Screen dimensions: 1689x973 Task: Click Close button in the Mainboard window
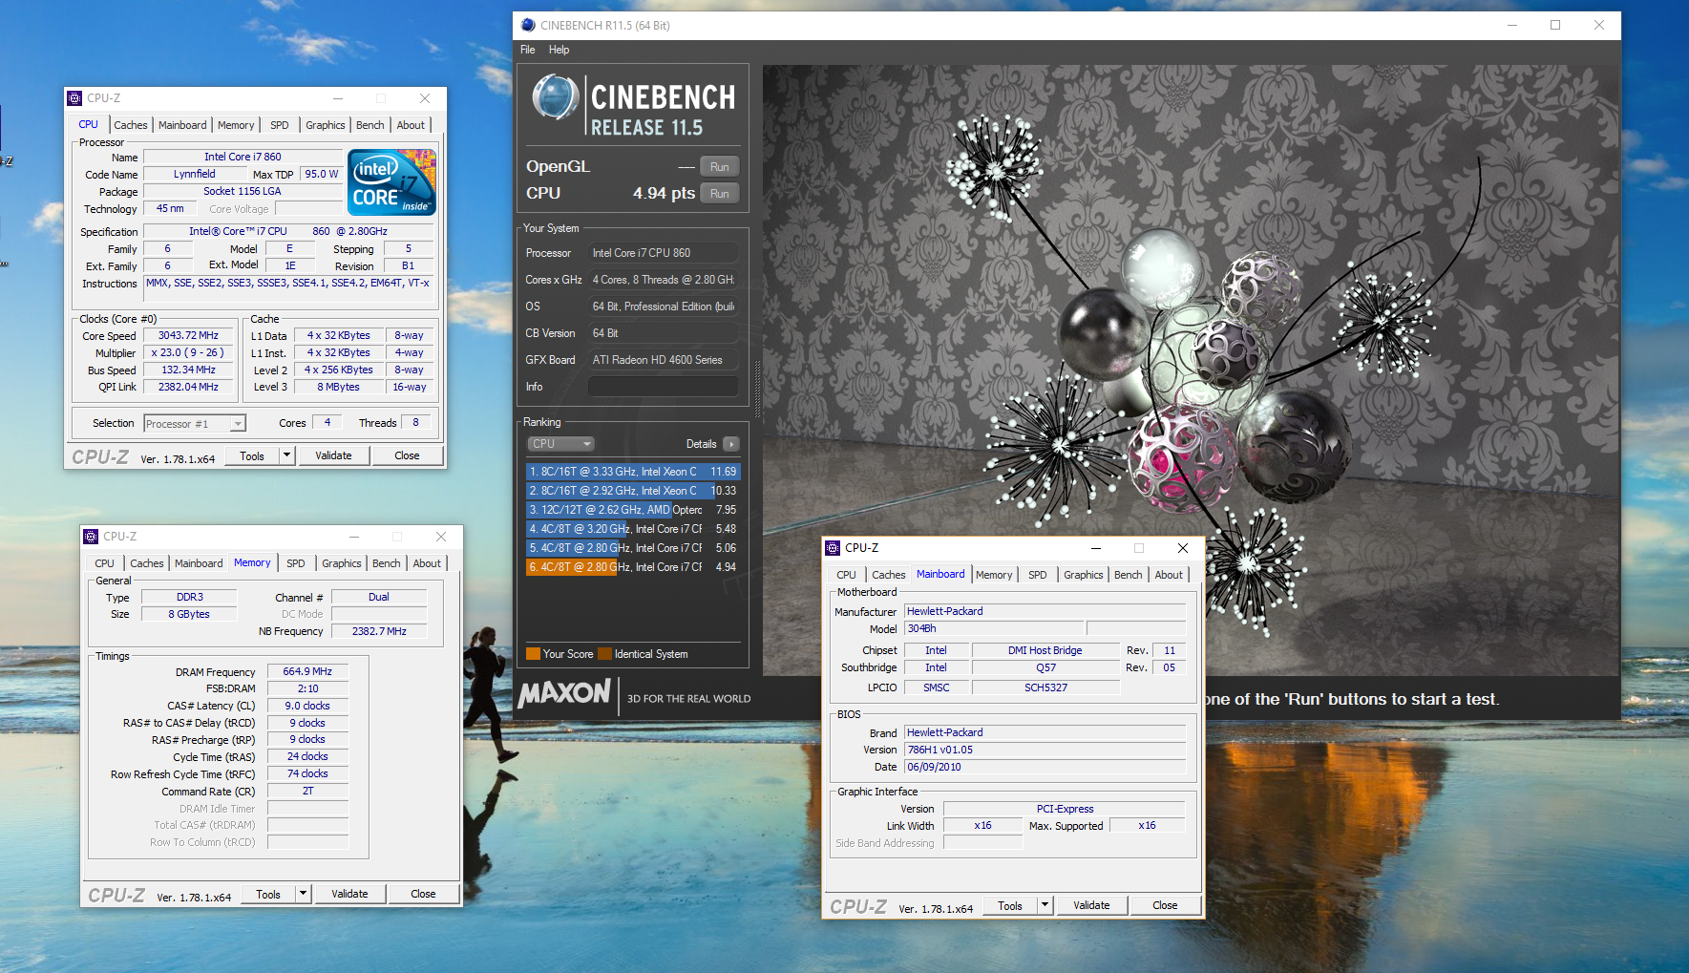click(x=1165, y=905)
